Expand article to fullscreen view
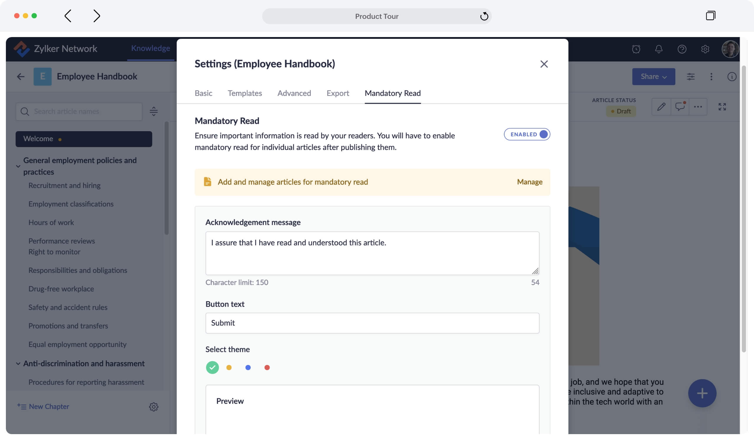The width and height of the screenshot is (754, 440). click(722, 107)
